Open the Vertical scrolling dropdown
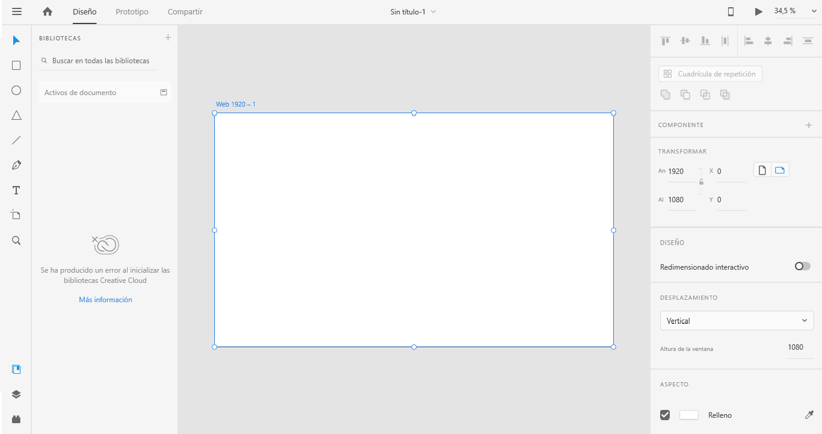Viewport: 822px width, 434px height. coord(737,321)
